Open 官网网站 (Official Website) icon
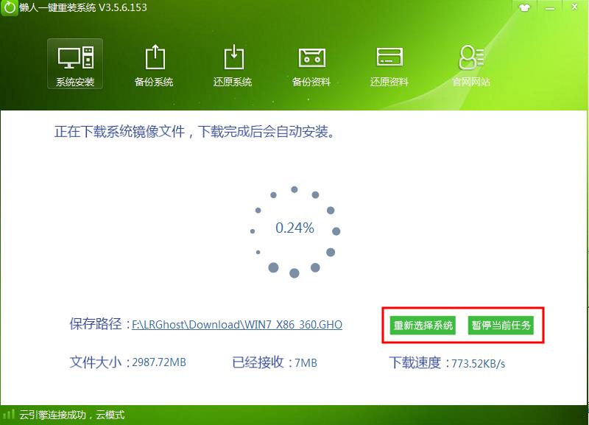The image size is (589, 425). [x=471, y=63]
